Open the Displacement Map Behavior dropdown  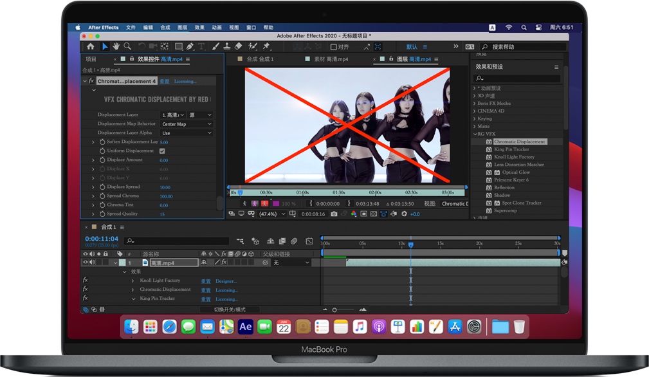pyautogui.click(x=187, y=123)
